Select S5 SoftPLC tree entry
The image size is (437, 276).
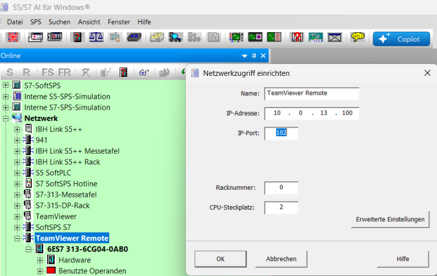53,173
